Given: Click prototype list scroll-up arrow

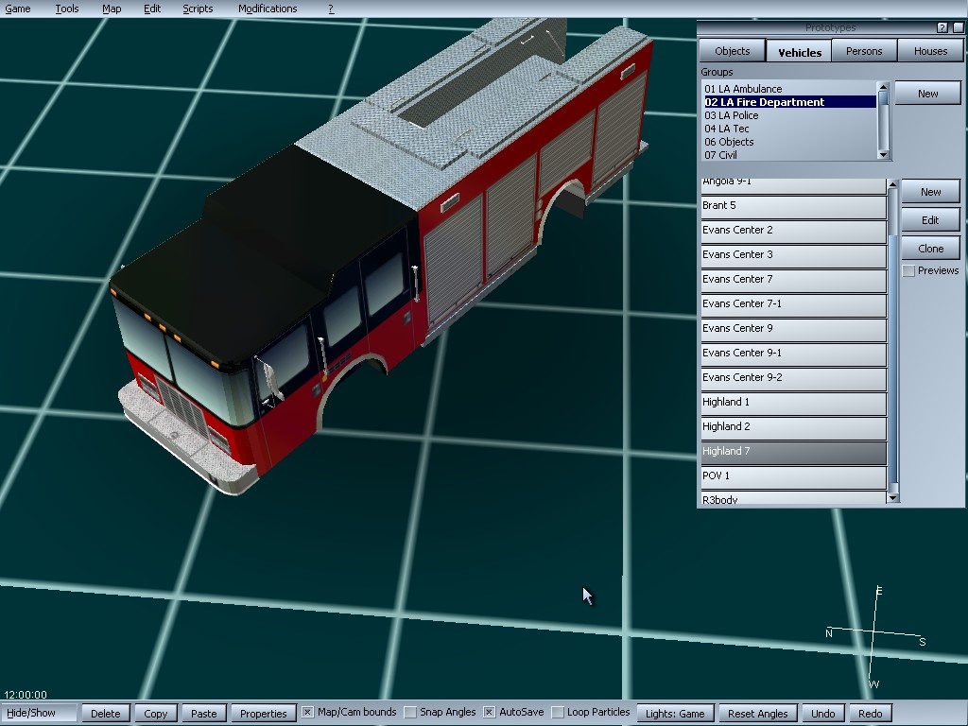Looking at the screenshot, I should coord(892,183).
